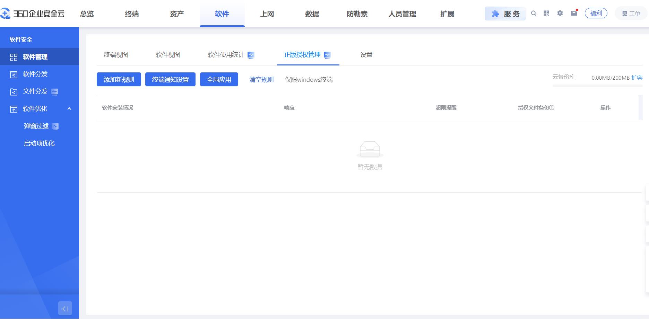The width and height of the screenshot is (649, 319).
Task: Collapse the 软件优化 submenu chevron
Action: (69, 108)
